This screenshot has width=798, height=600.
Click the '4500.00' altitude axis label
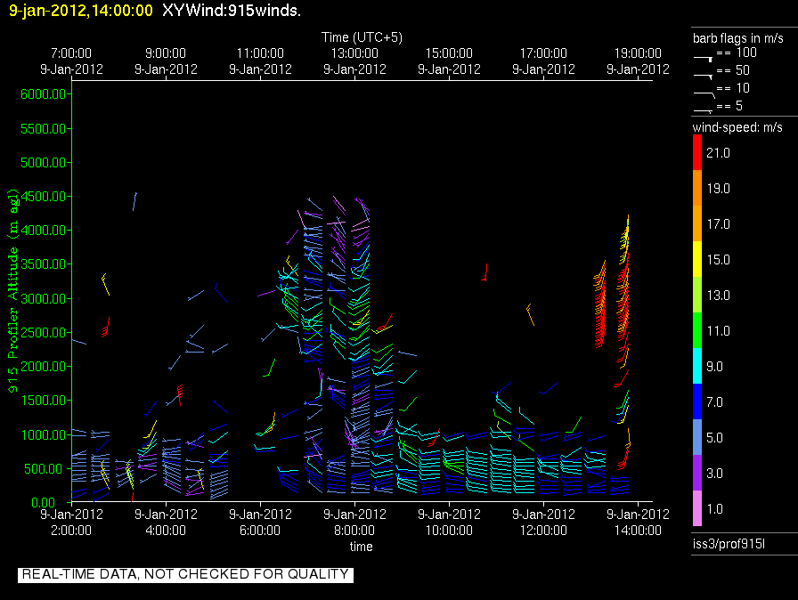[44, 196]
